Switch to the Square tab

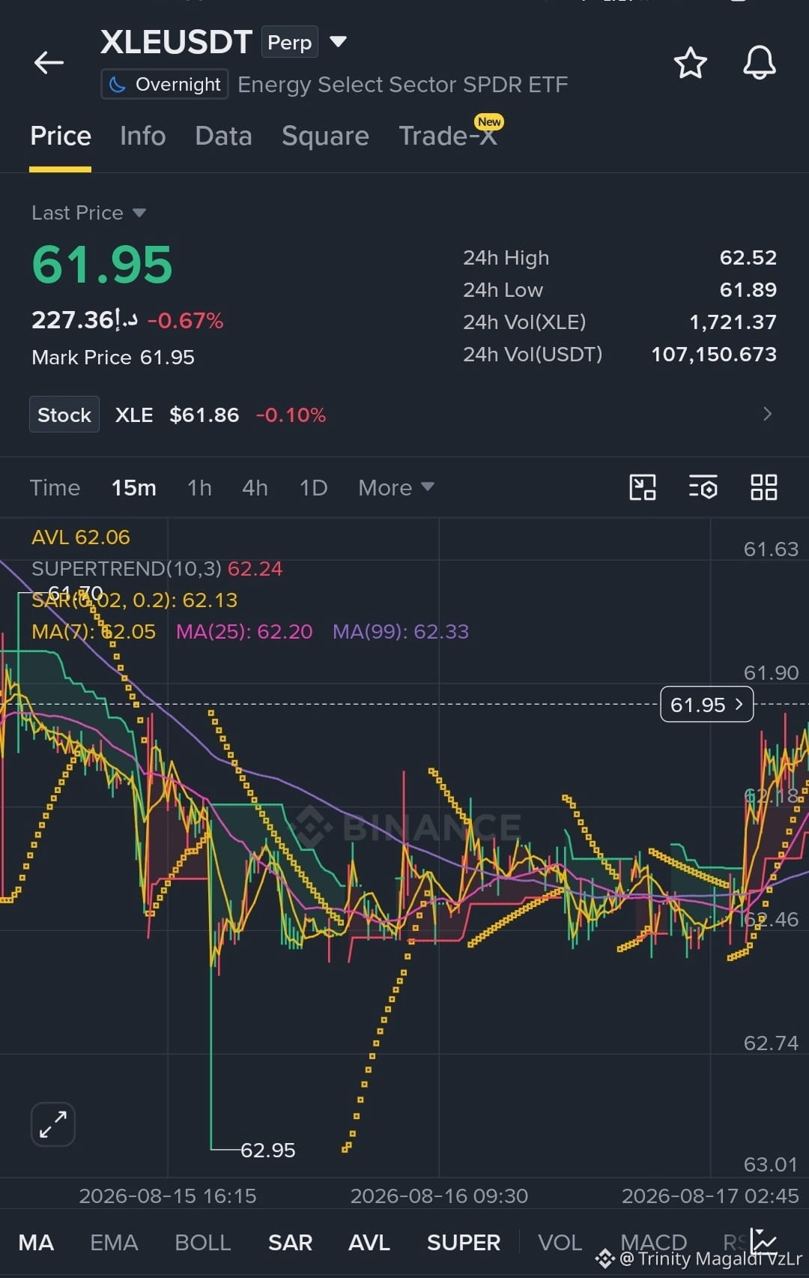pyautogui.click(x=325, y=136)
